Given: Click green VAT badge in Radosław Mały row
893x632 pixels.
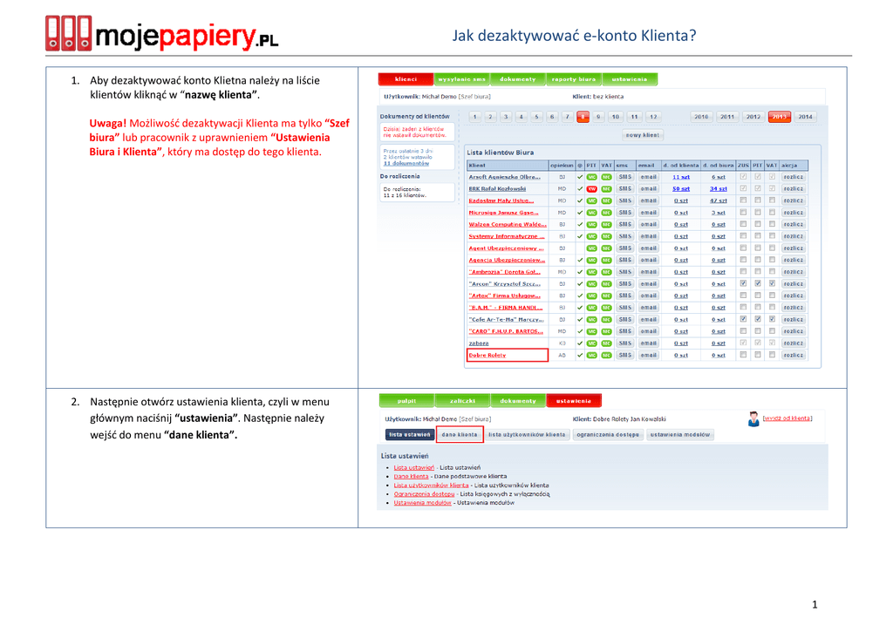Looking at the screenshot, I should (x=606, y=200).
